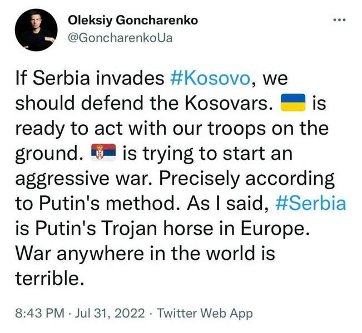362x333 pixels.
Task: Follow the #Serbia hashtag link
Action: [x=310, y=203]
